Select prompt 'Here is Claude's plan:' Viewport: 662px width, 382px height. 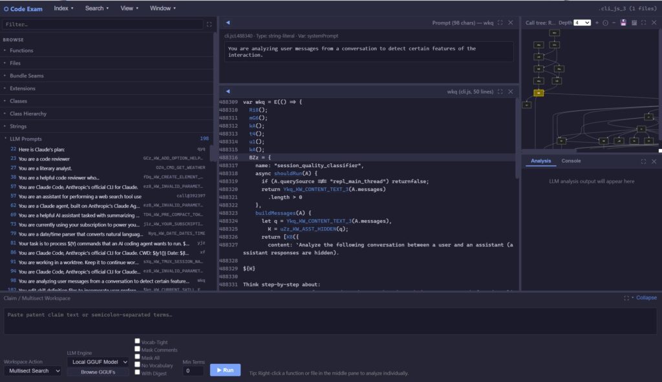click(x=108, y=149)
